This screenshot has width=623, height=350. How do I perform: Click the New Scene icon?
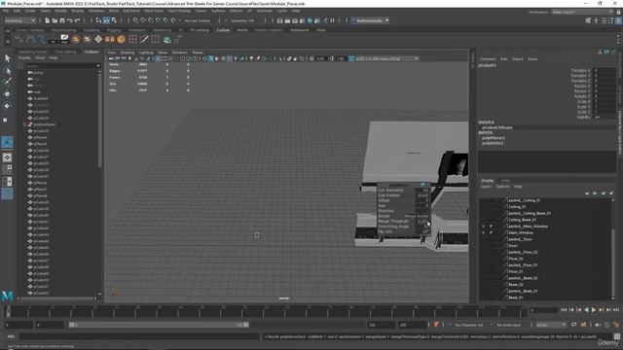coord(48,20)
